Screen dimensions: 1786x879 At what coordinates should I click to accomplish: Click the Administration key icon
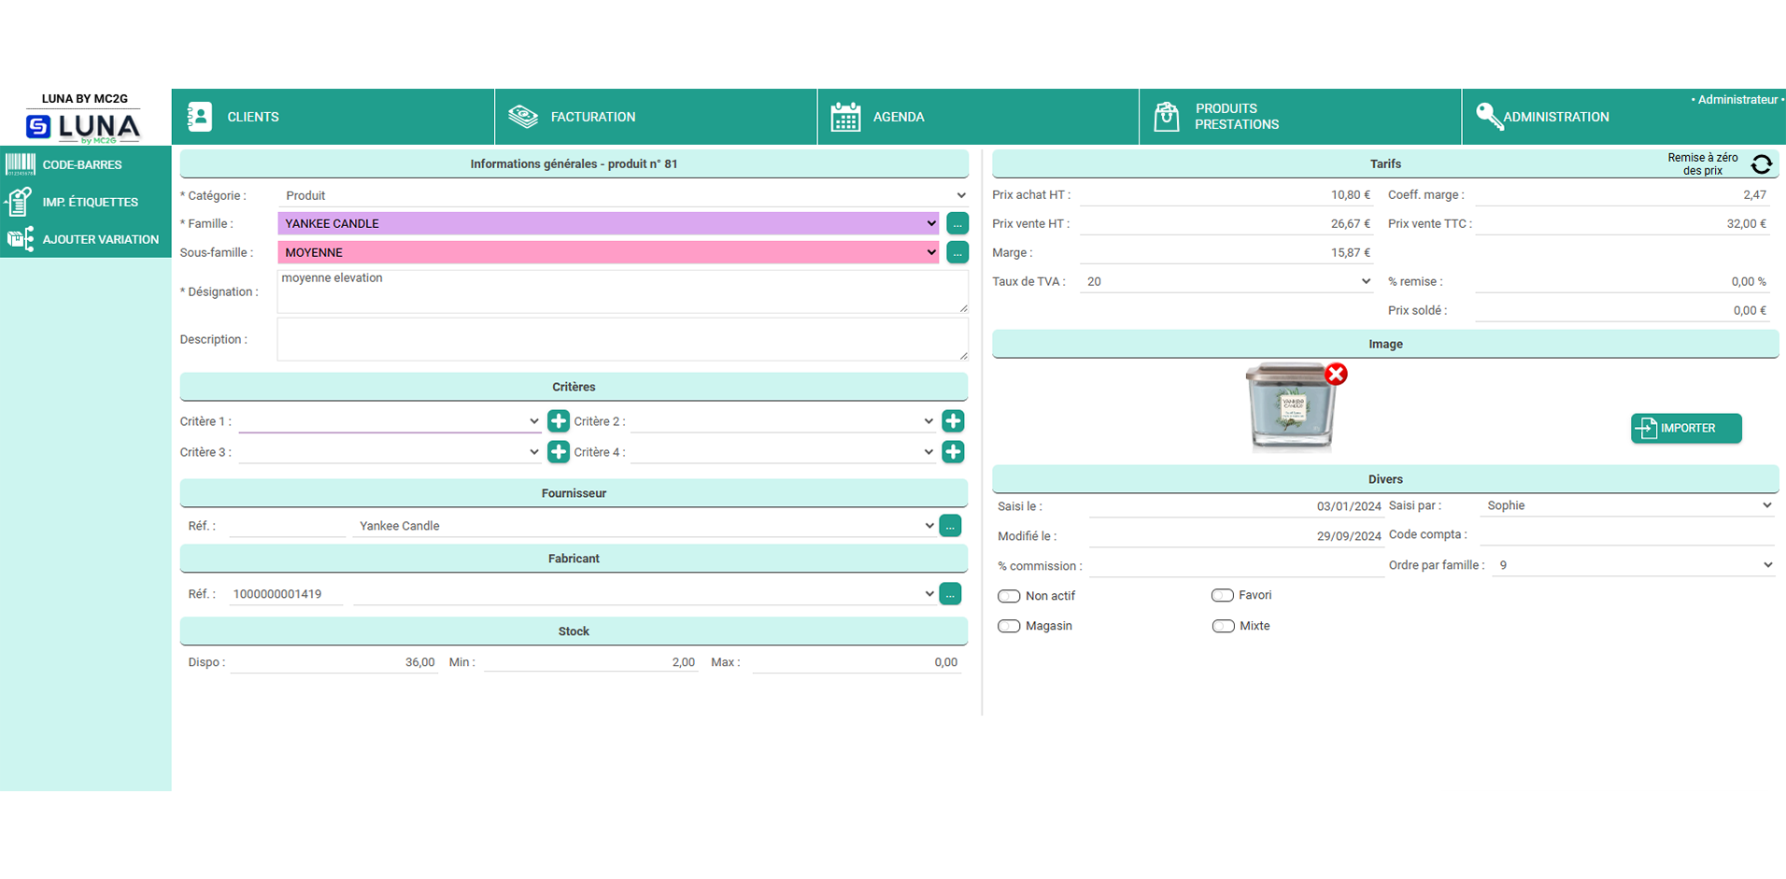[1489, 117]
